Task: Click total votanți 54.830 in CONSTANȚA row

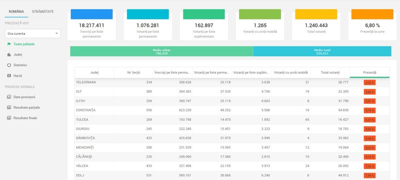Action: [343, 110]
